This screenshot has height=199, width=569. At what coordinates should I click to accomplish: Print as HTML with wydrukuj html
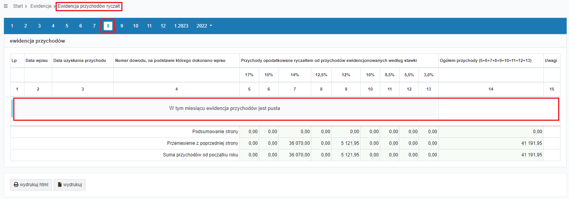(31, 185)
